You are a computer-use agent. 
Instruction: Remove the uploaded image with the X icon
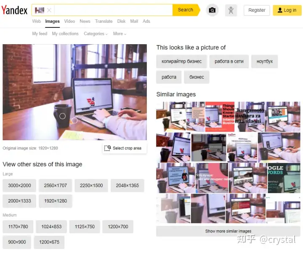pos(49,10)
